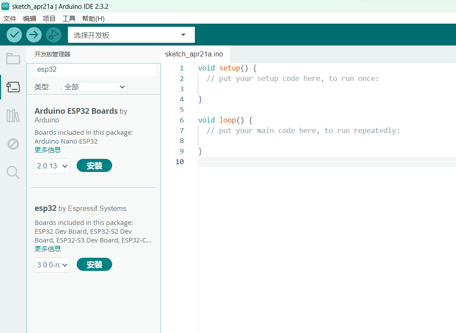Image resolution: width=456 pixels, height=333 pixels.
Task: Open the Debug sidebar icon
Action: coord(13,144)
